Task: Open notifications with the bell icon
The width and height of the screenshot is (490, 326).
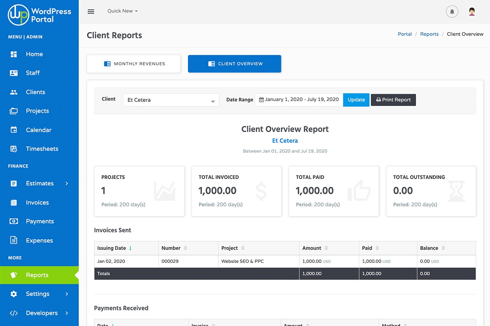Action: tap(452, 11)
